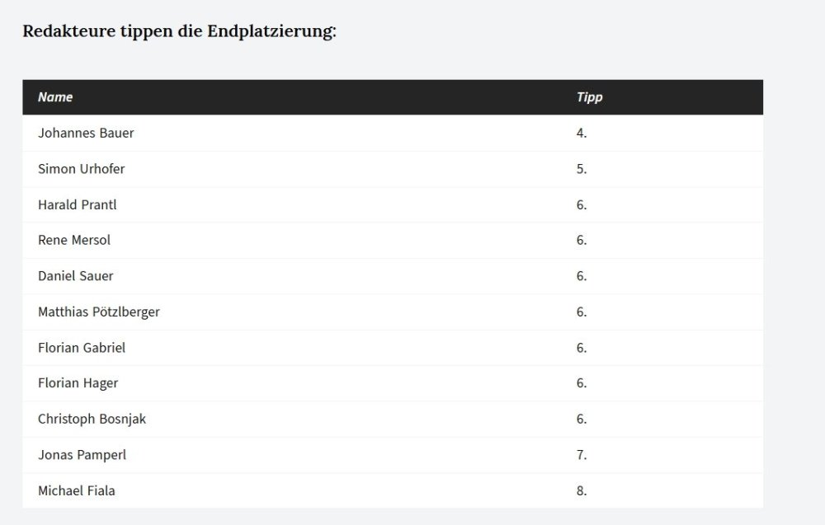Select the name Florian Gabriel
Viewport: 825px width, 525px height.
[x=82, y=348]
